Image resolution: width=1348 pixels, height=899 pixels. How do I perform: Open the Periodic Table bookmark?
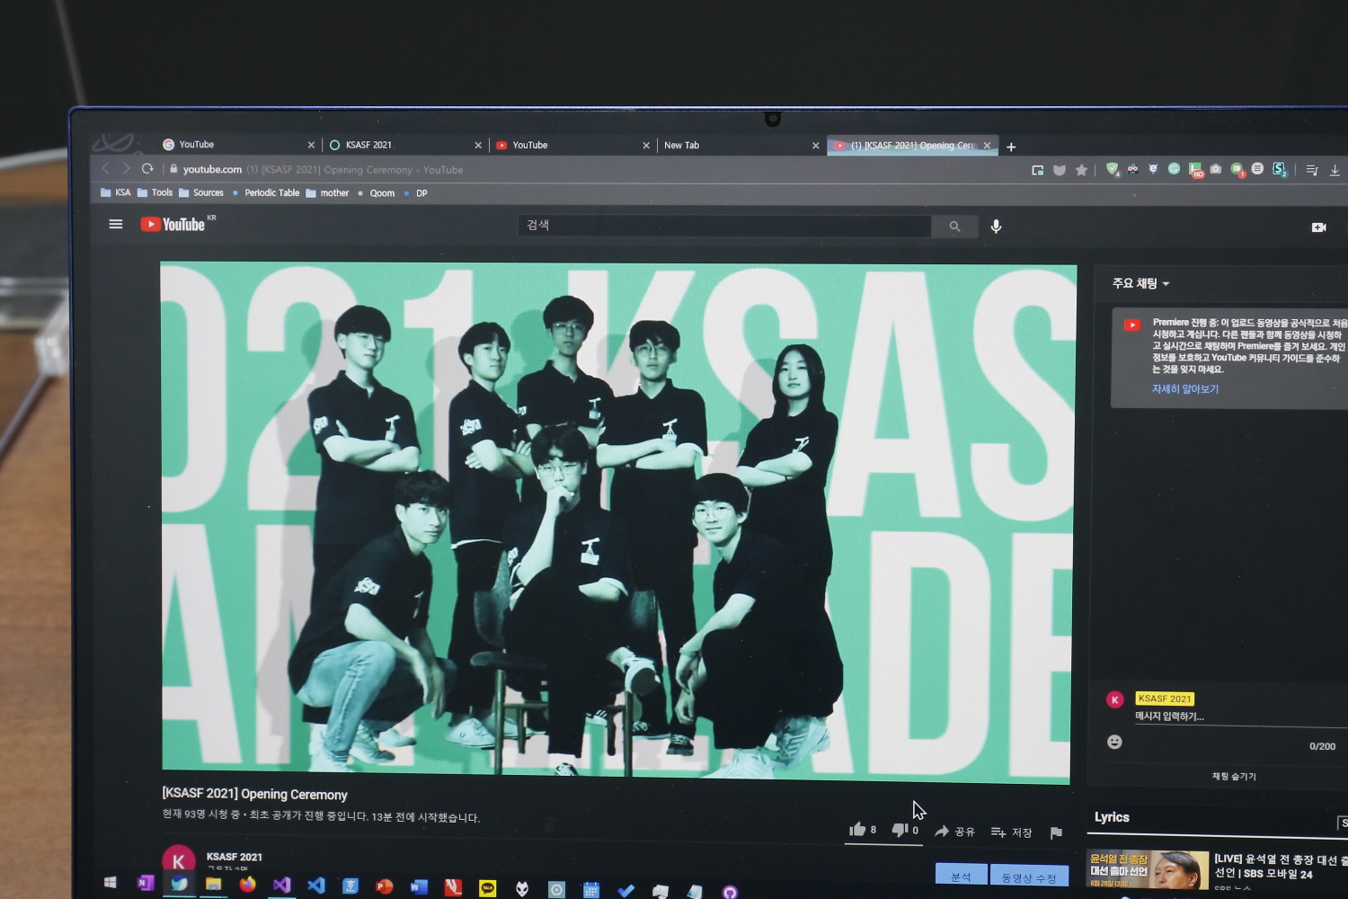coord(266,192)
